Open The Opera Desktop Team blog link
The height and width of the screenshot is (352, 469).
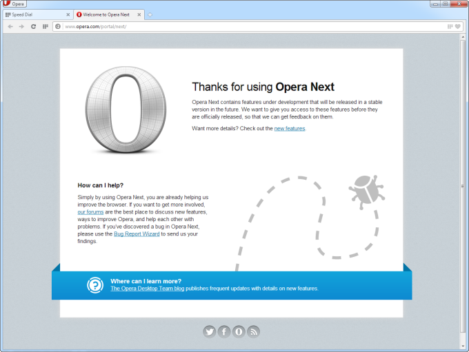147,289
